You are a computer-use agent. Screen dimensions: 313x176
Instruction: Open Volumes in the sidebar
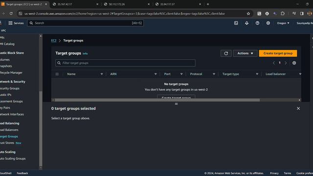click(5, 60)
